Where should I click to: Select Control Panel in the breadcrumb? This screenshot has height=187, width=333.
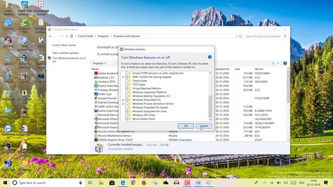pos(85,36)
